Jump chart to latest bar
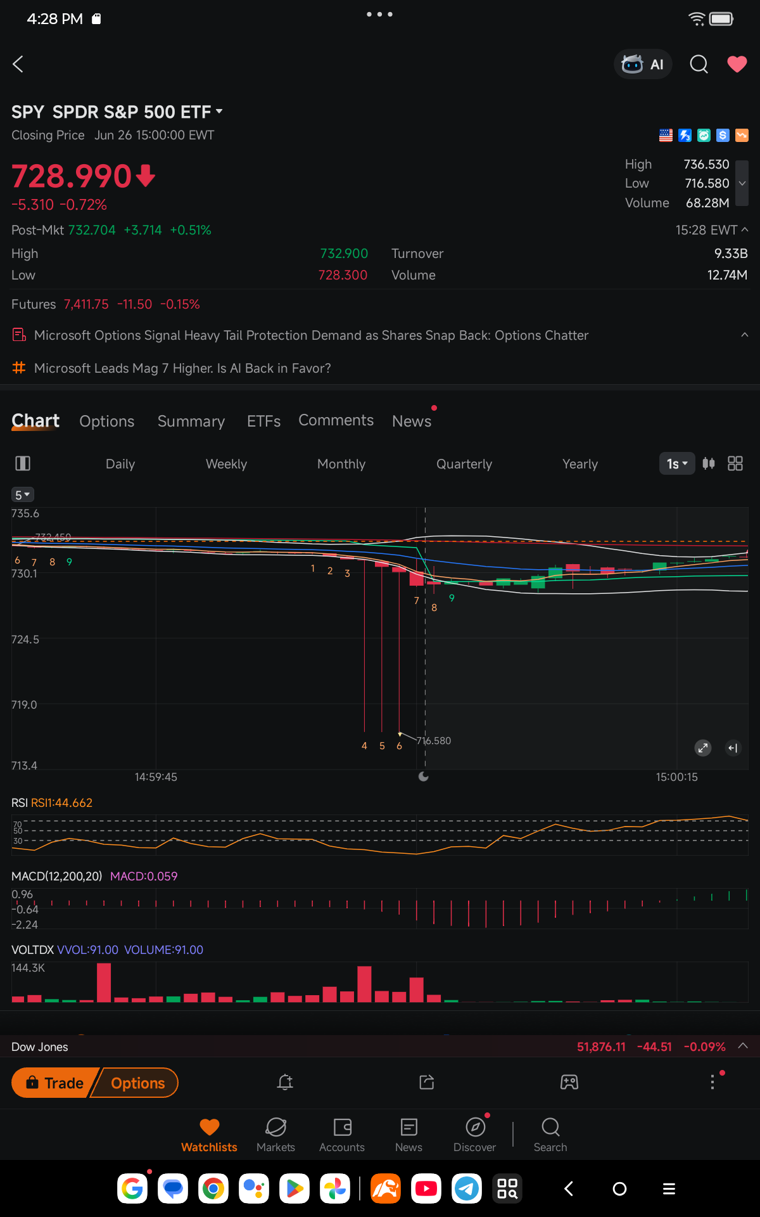760x1217 pixels. [x=733, y=748]
